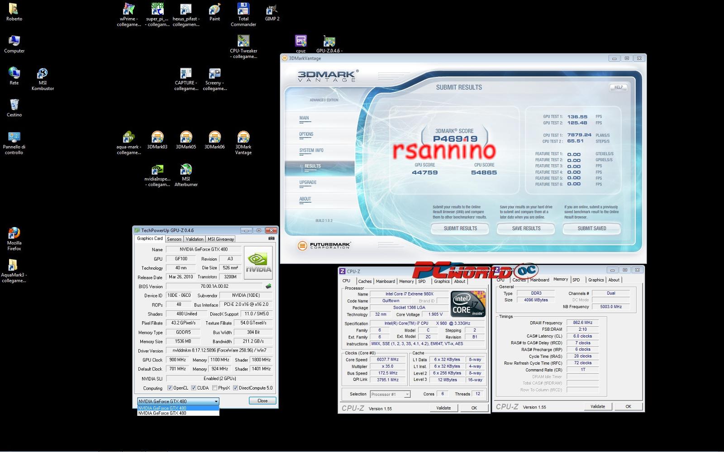Viewport: 724px width, 452px height.
Task: Click the GPU Name field in GPU-Z
Action: tap(204, 249)
